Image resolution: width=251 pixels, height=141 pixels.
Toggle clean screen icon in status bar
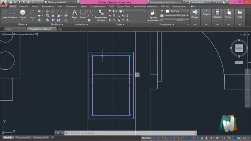tap(244, 138)
